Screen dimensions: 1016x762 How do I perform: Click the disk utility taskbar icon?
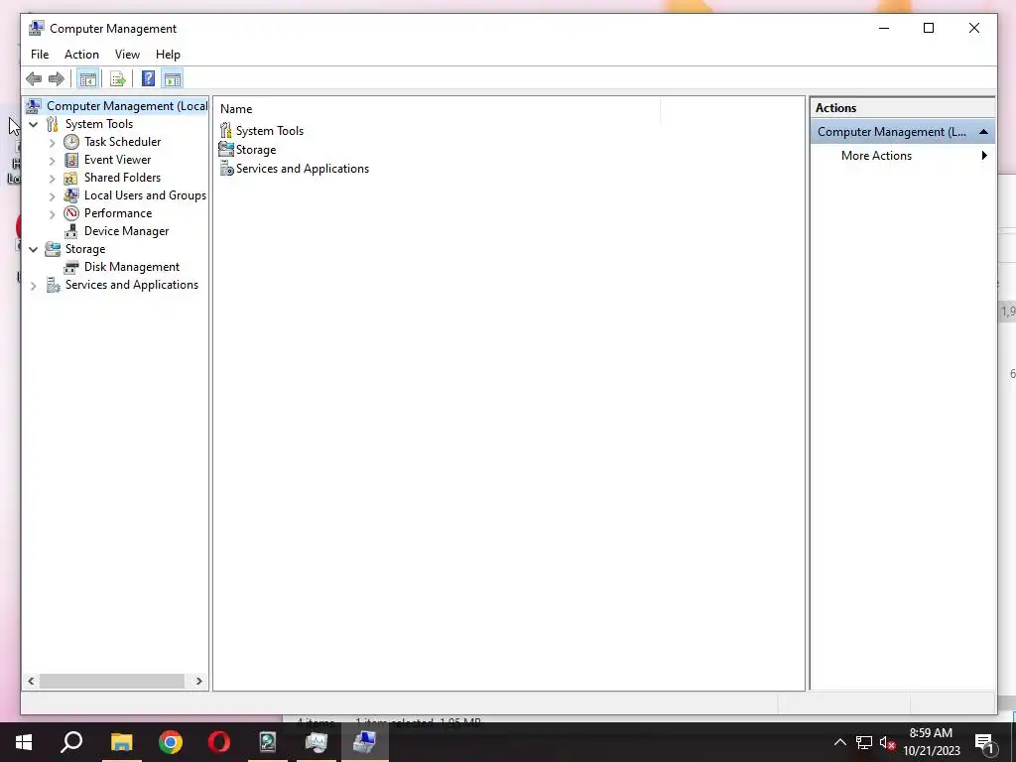(268, 742)
